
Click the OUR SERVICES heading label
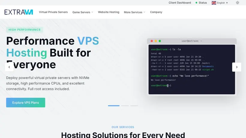point(123,127)
